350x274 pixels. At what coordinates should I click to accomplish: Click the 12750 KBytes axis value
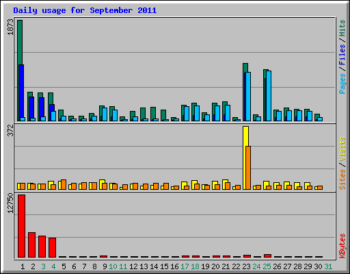[10, 203]
